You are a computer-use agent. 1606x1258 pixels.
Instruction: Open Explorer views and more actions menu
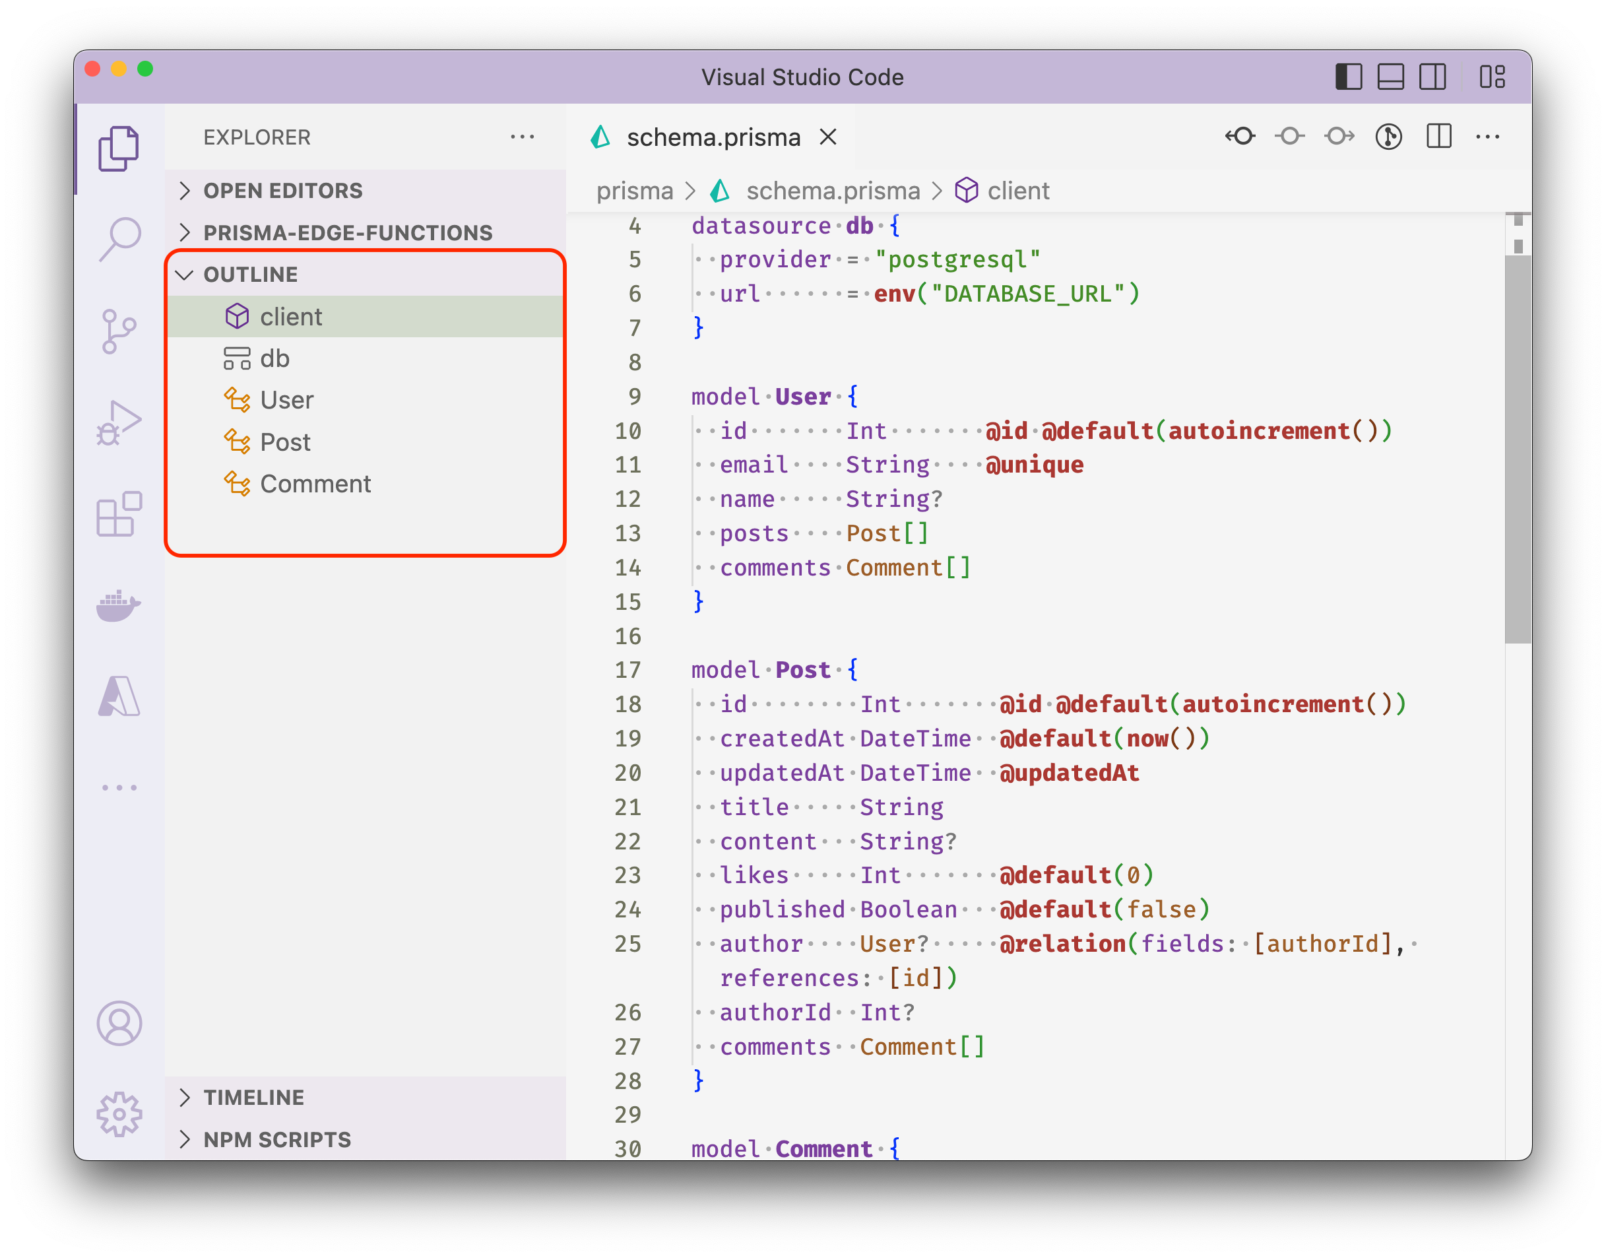[x=522, y=137]
